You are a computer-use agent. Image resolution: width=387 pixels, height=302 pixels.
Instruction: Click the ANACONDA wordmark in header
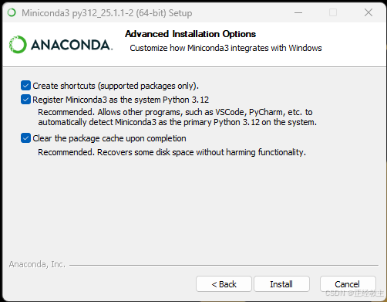point(72,45)
